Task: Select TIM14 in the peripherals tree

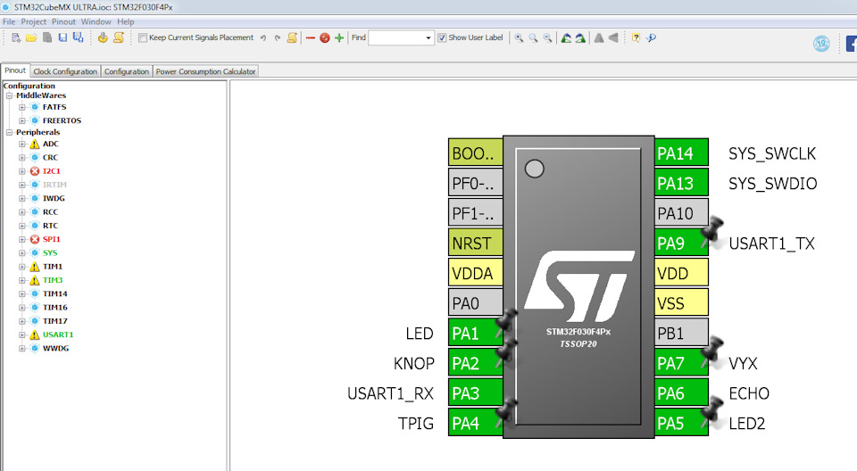Action: tap(55, 294)
